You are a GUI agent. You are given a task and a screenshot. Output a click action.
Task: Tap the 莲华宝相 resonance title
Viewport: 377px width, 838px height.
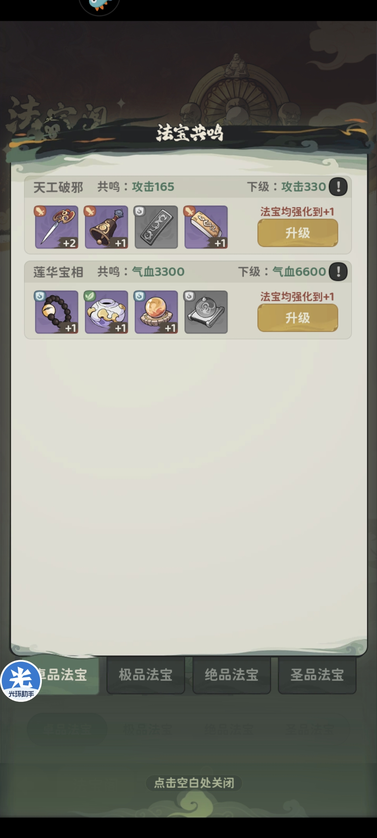coord(58,272)
